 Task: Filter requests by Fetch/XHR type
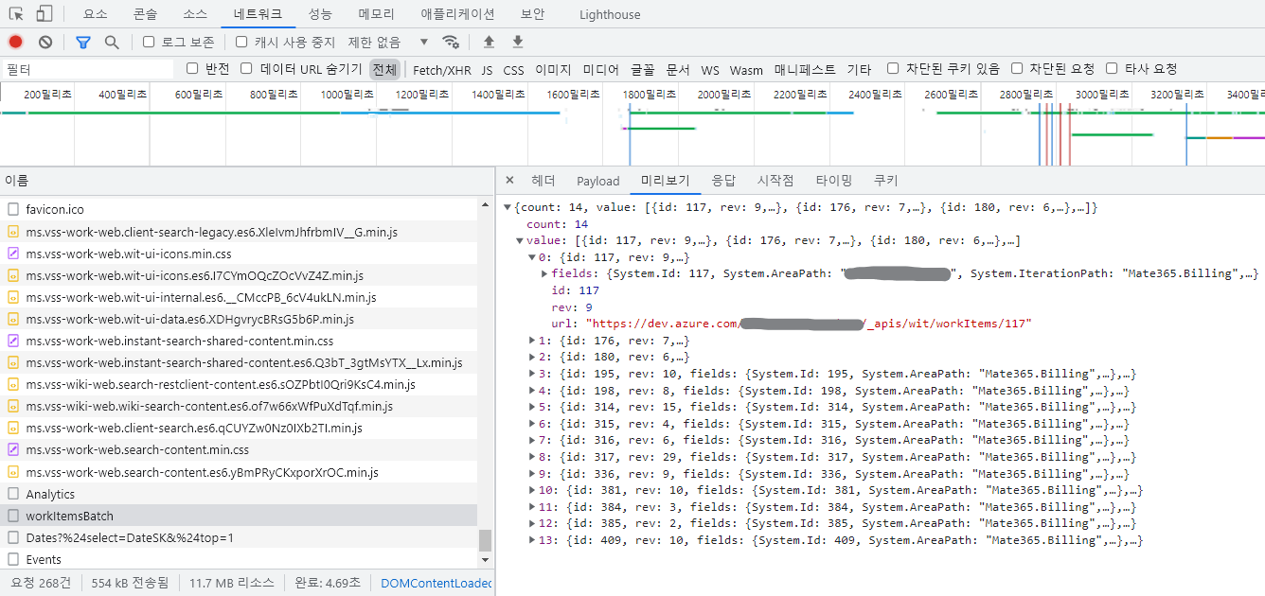tap(441, 69)
